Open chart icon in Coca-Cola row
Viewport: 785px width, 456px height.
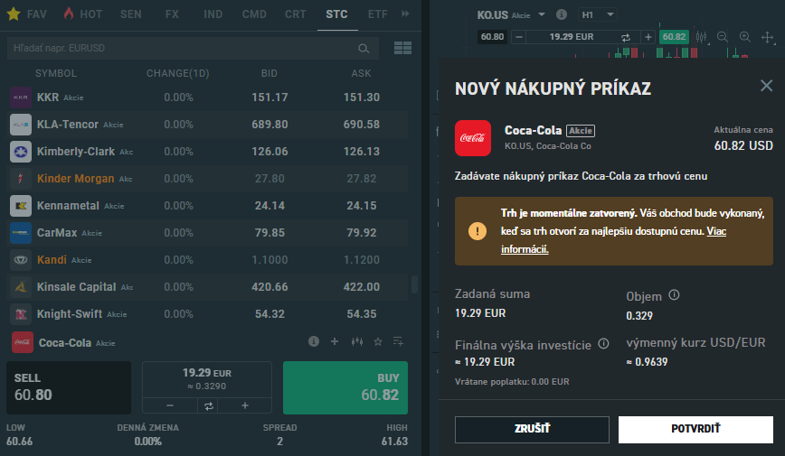point(356,342)
